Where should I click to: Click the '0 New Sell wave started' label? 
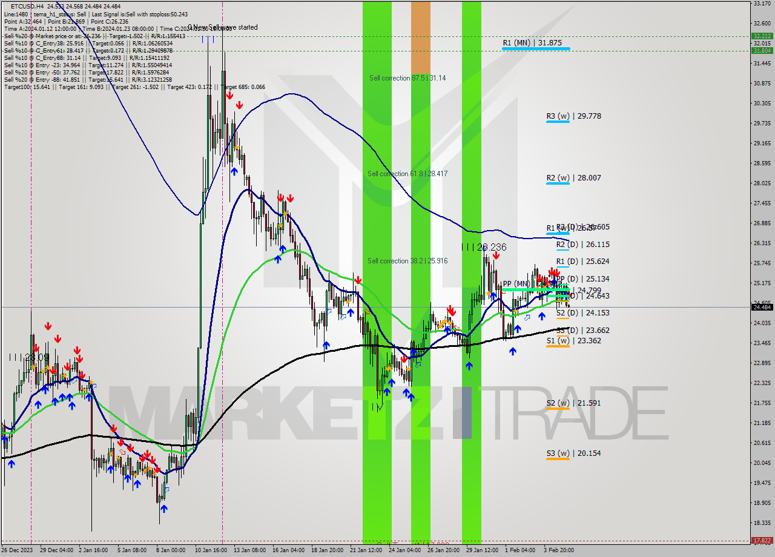click(222, 27)
